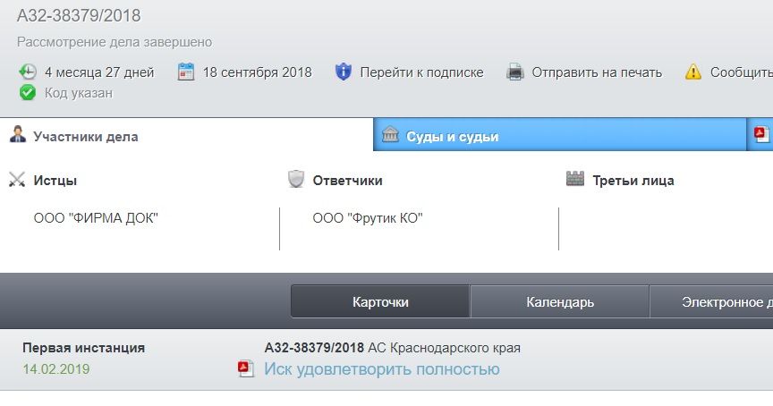Viewport: 773px width, 406px height.
Task: Click the calendar icon beside 18 сентября 2018
Action: (x=186, y=72)
